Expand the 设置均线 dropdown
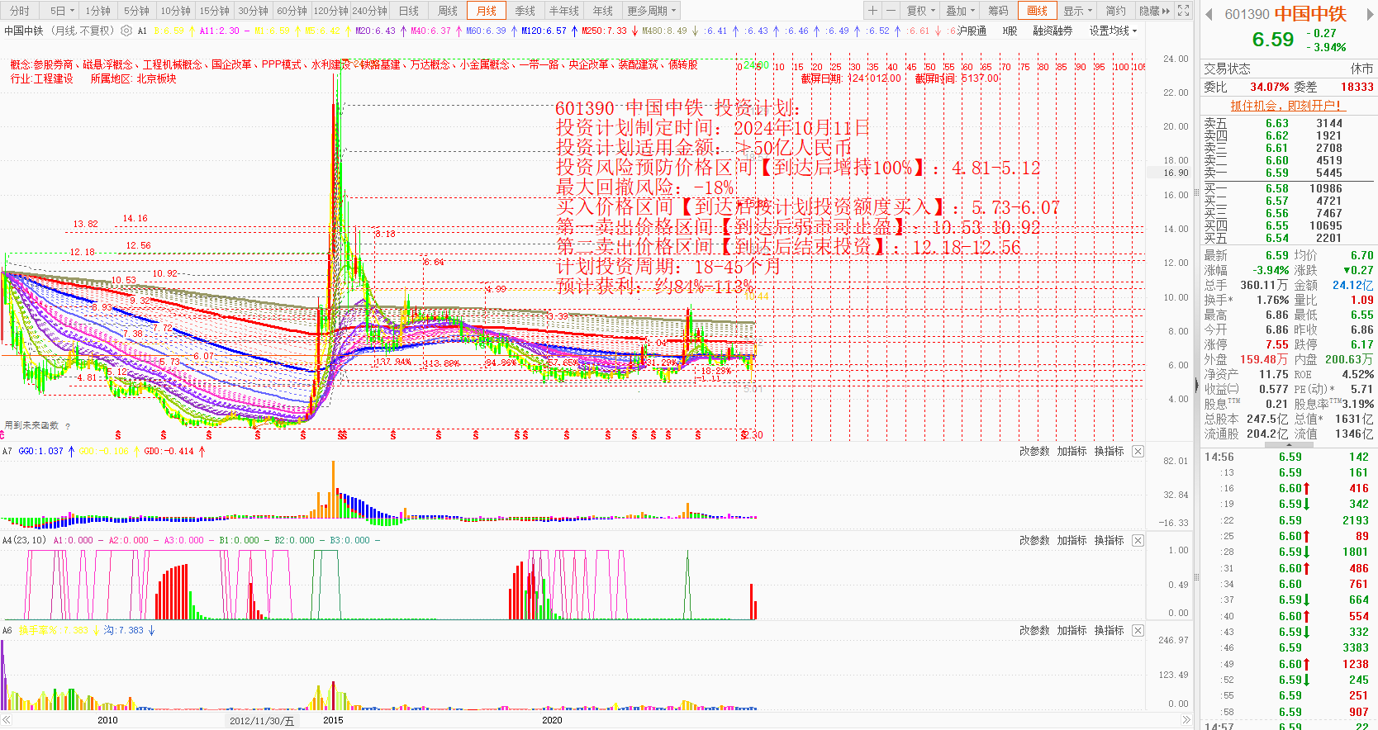The height and width of the screenshot is (730, 1378). click(x=1113, y=31)
